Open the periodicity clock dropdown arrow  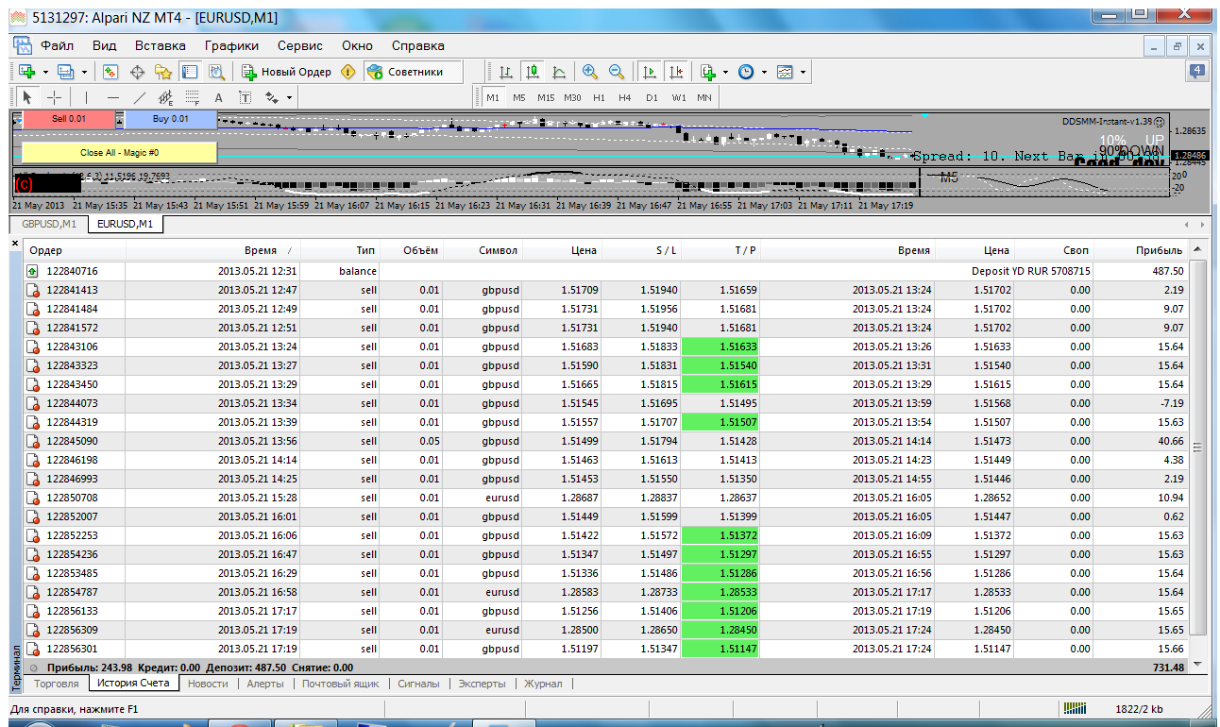tap(763, 72)
